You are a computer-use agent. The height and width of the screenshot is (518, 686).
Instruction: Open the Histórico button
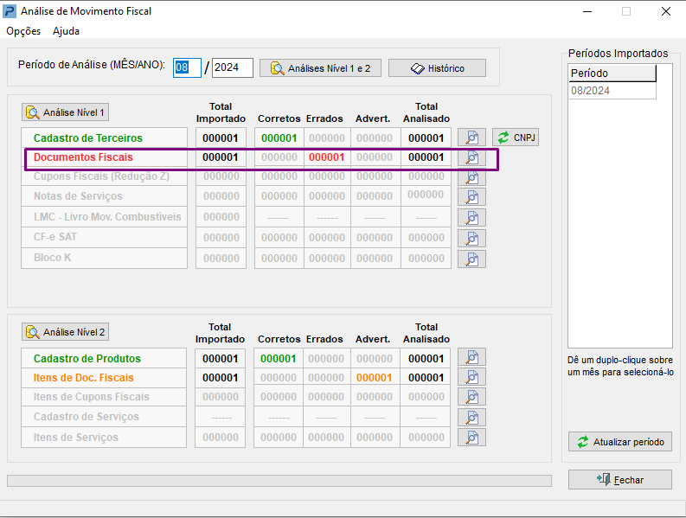coord(437,68)
